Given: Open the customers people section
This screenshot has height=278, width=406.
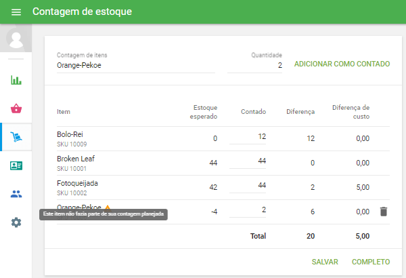Looking at the screenshot, I should point(16,194).
